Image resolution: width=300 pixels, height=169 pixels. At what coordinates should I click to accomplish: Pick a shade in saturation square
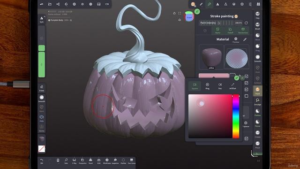pyautogui.click(x=210, y=116)
